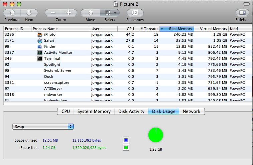
Task: Sort by # Threads column header
Action: 147,29
